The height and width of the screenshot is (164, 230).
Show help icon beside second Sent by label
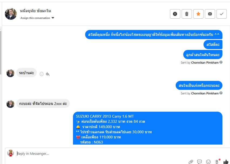221,93
